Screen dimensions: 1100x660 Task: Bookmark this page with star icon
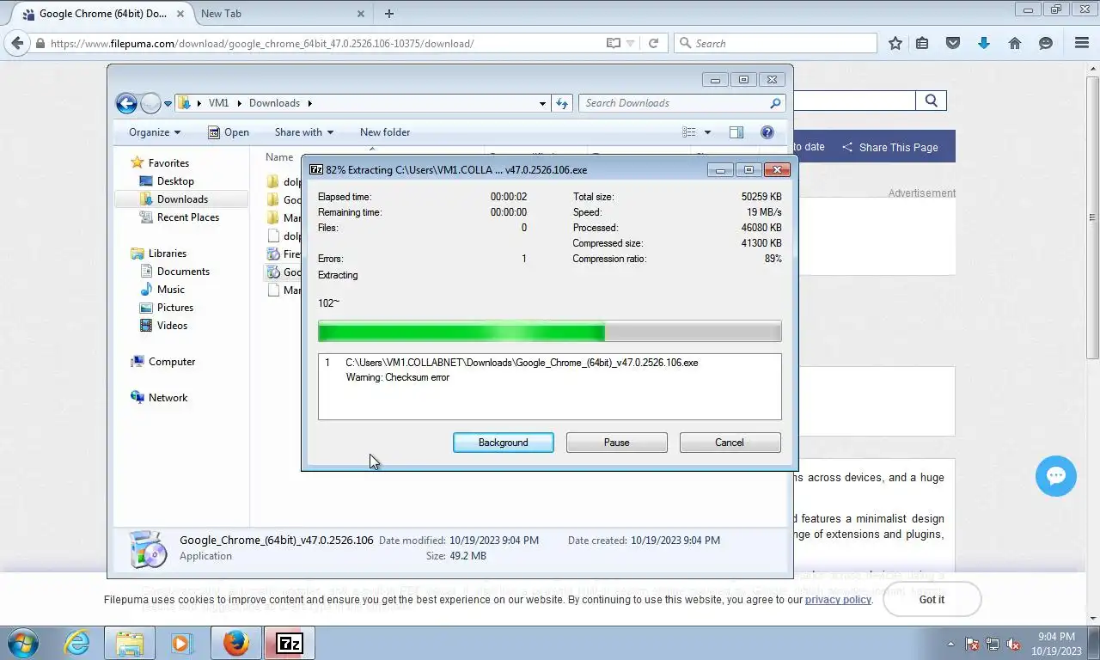coord(895,43)
